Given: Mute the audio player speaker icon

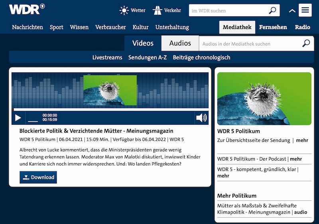Looking at the screenshot, I should coord(201,118).
